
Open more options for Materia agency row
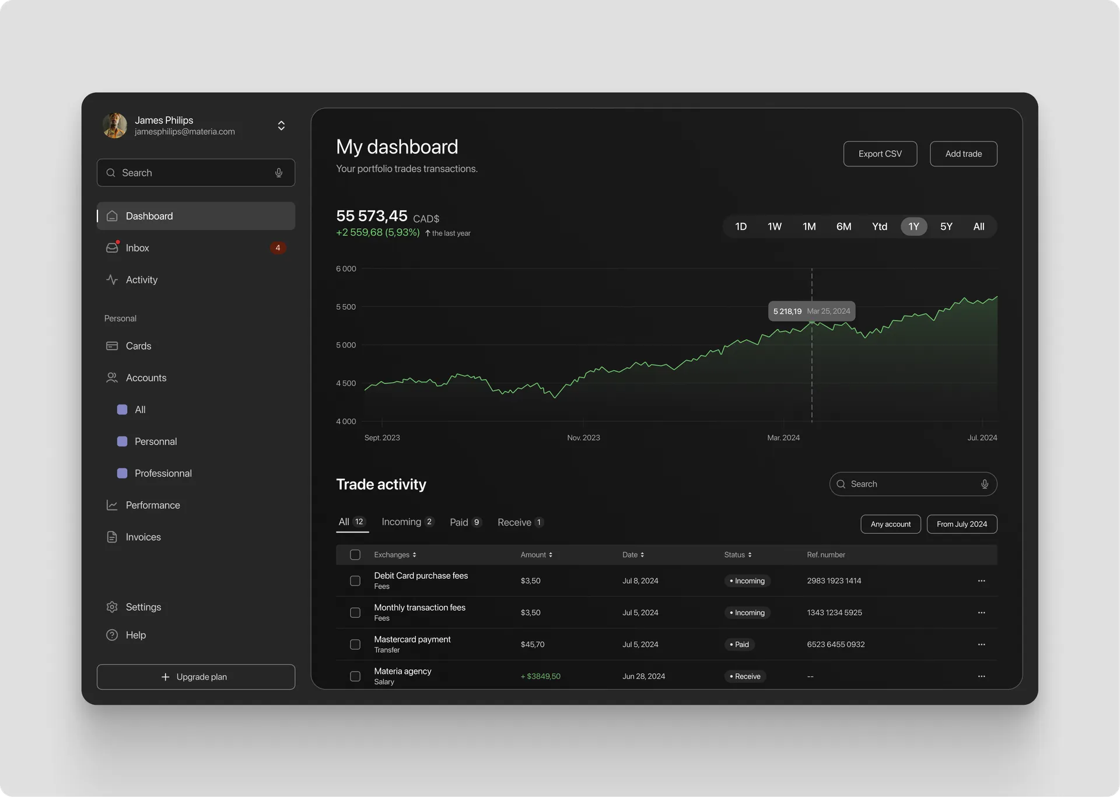pyautogui.click(x=982, y=676)
